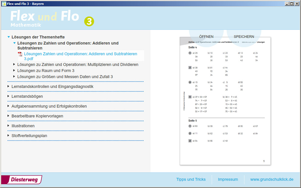Image resolution: width=301 pixels, height=188 pixels.
Task: Open the Impressum link
Action: 228,179
